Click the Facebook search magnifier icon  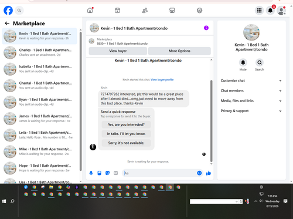pos(19,11)
